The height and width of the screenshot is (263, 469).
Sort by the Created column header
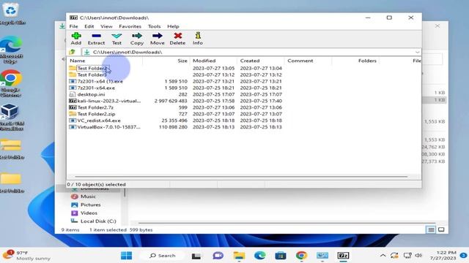coord(261,61)
